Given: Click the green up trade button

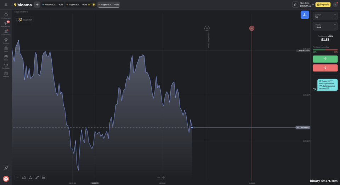Looking at the screenshot, I should pos(325,59).
